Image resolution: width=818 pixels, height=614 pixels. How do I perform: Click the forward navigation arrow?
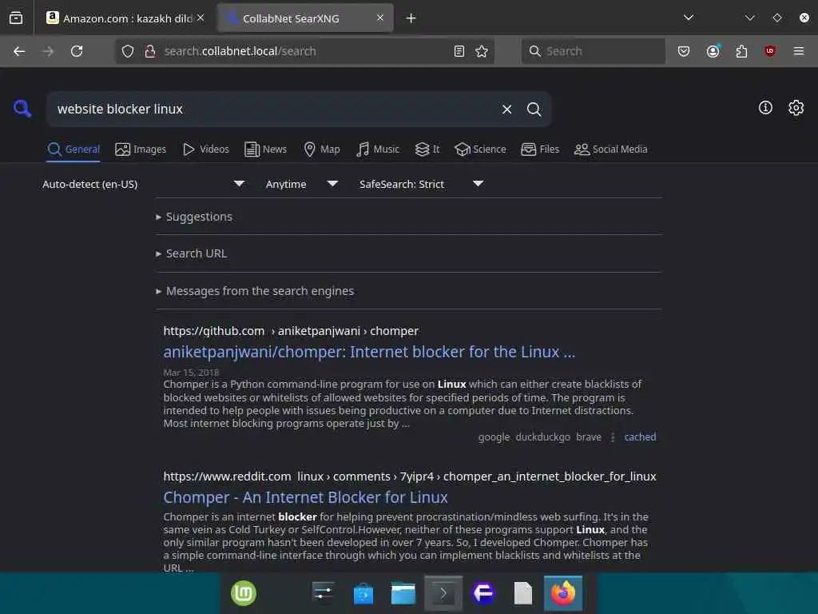pyautogui.click(x=48, y=51)
